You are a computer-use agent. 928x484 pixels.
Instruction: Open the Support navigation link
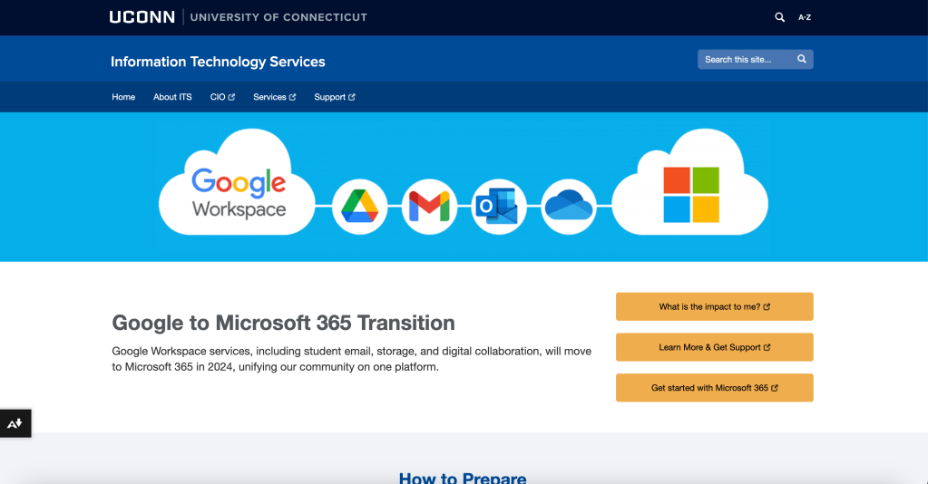pos(335,97)
